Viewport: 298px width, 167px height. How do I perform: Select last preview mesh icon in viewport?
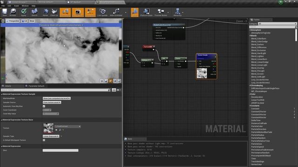119,81
